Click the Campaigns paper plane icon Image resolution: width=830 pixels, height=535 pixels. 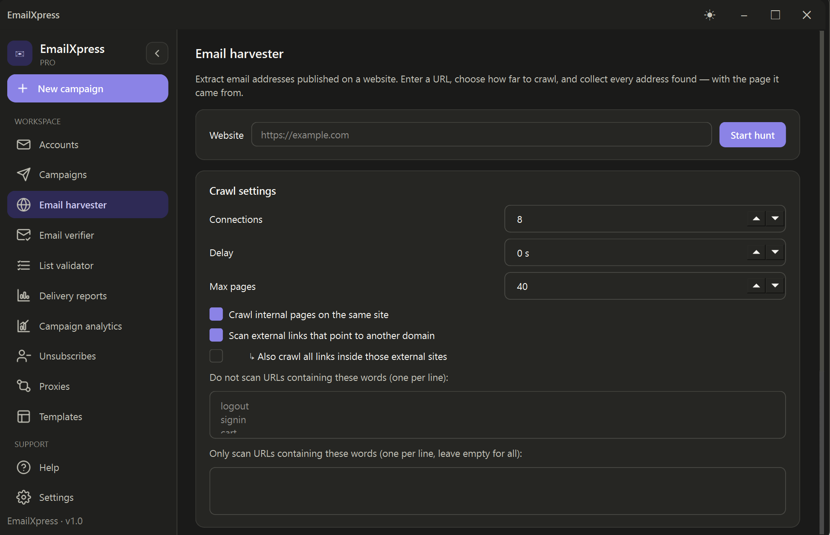[x=23, y=175]
